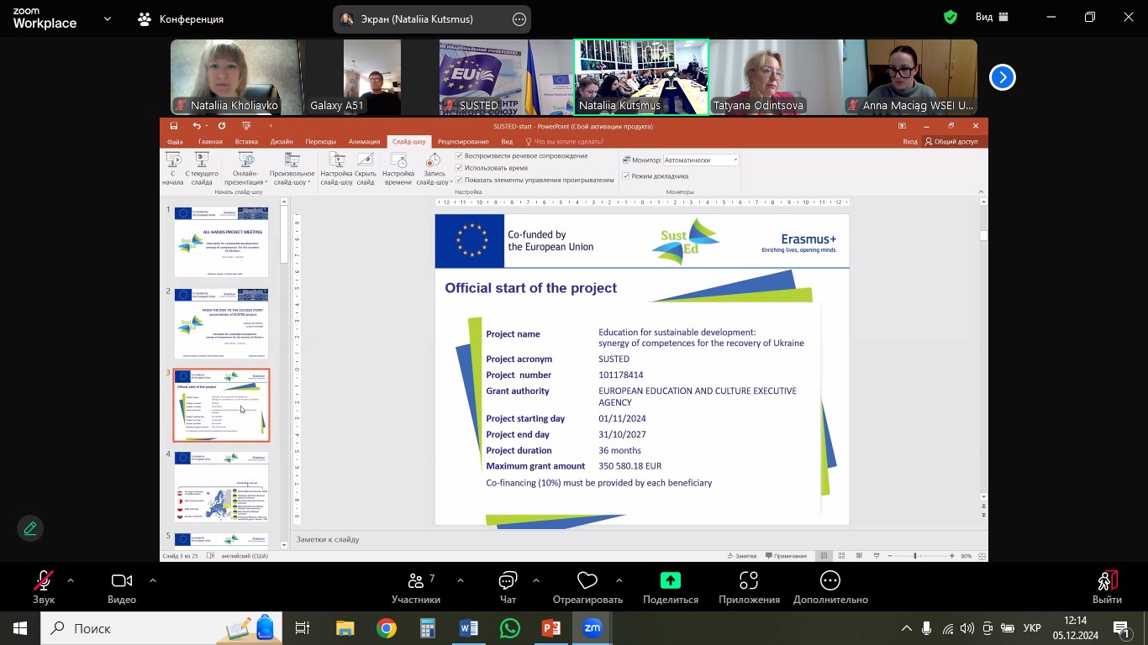Open the Приложения apps icon
This screenshot has height=645, width=1148.
[749, 581]
